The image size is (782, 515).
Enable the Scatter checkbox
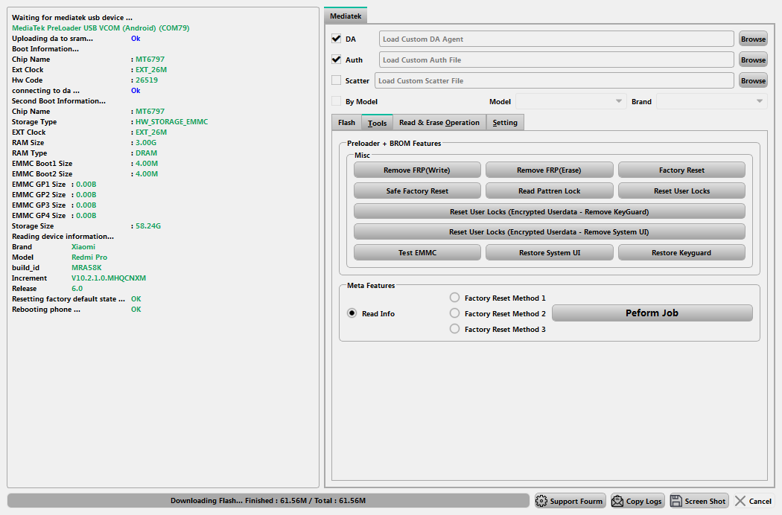click(336, 80)
